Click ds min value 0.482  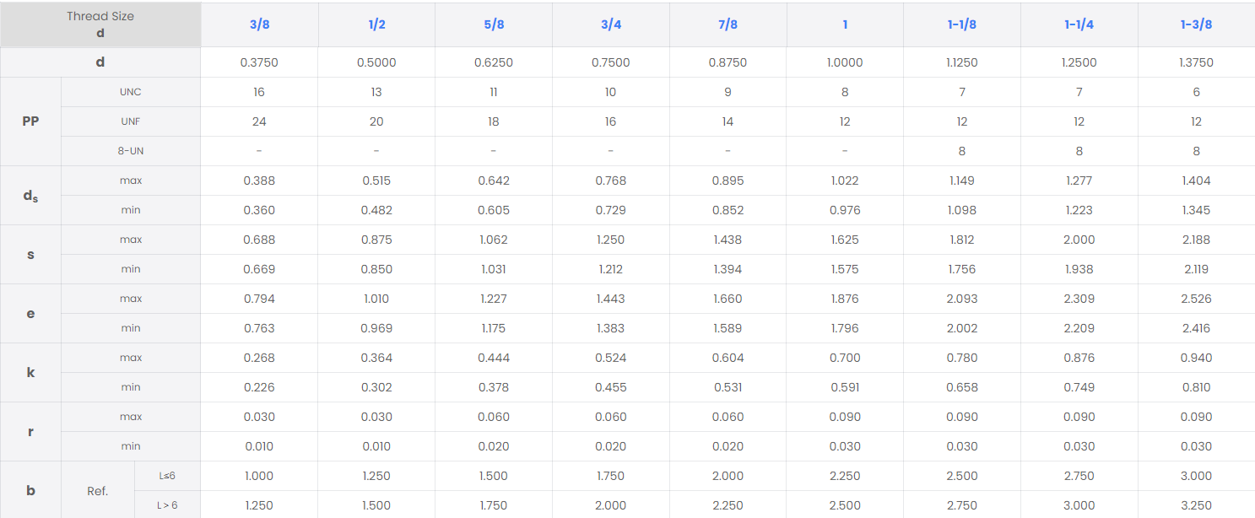[x=376, y=210]
